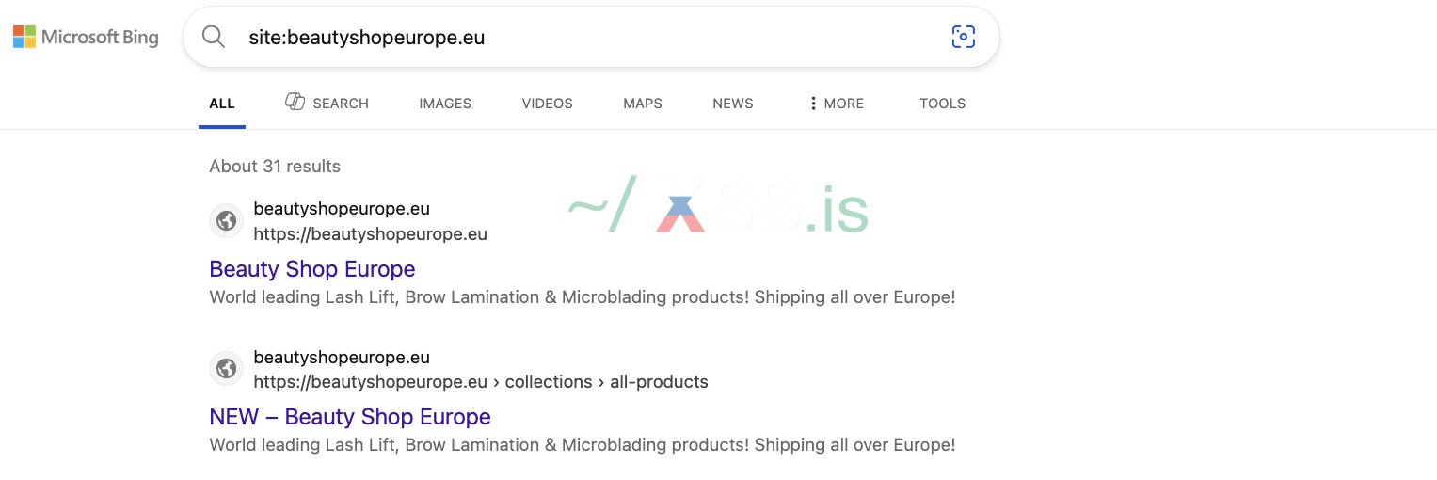The width and height of the screenshot is (1437, 480).
Task: Click globe favicon of first result
Action: [226, 221]
